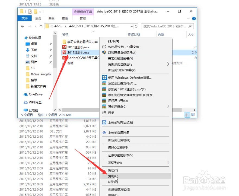This screenshot has height=196, width=239.
Task: Click the Share (共享) icon in the menu
Action: click(x=104, y=112)
